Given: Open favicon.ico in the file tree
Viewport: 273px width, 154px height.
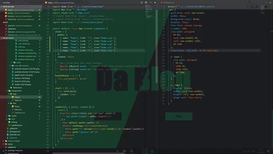Looking at the screenshot, I should click(x=17, y=88).
